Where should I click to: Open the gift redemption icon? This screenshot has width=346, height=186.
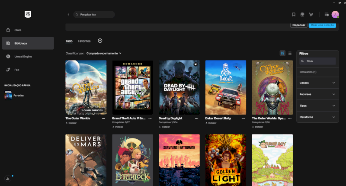[302, 15]
